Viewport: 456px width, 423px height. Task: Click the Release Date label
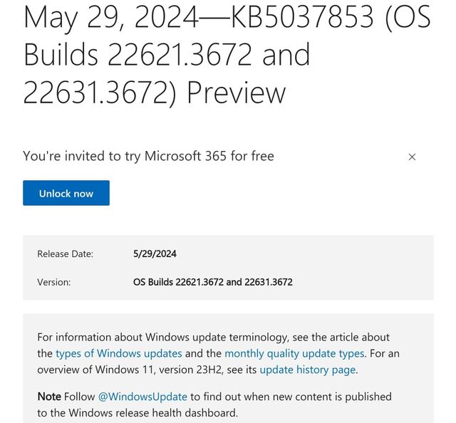pyautogui.click(x=65, y=254)
